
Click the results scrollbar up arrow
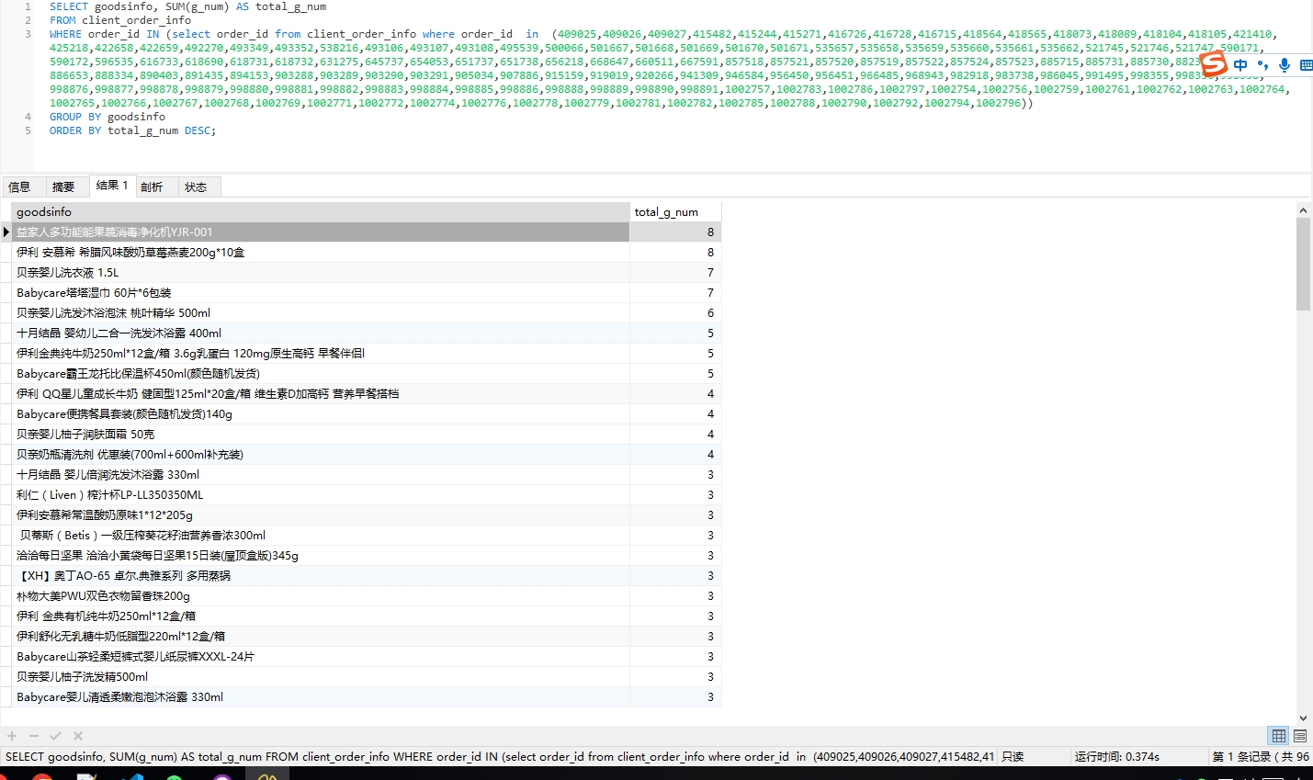point(1303,210)
